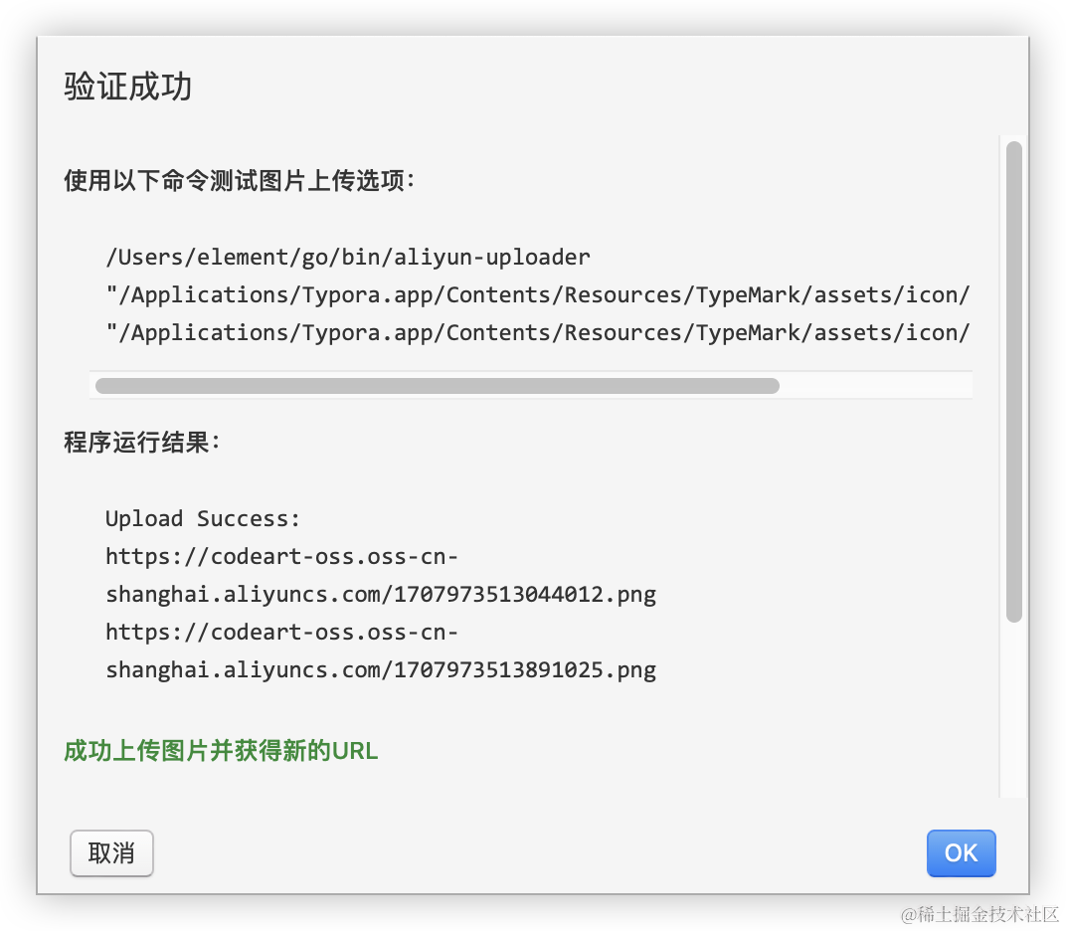Screen dimensions: 1066x931
Task: Click the 使用以下命令测试图片上传选项 heading
Action: (x=239, y=180)
